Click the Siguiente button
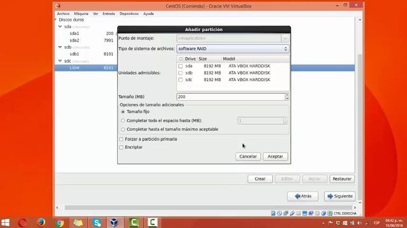Screen dimensions: 407x228 (x=340, y=196)
